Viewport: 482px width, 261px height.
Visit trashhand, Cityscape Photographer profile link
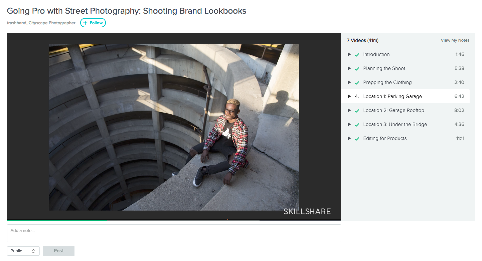(x=41, y=23)
